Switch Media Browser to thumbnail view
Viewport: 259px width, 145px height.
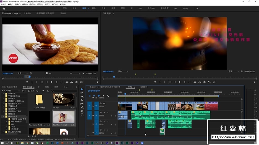(33, 136)
